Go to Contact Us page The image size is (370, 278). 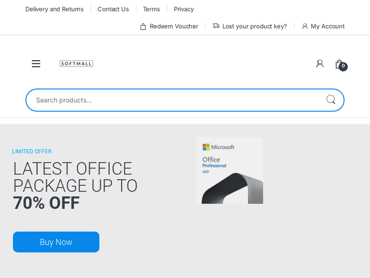pos(113,9)
